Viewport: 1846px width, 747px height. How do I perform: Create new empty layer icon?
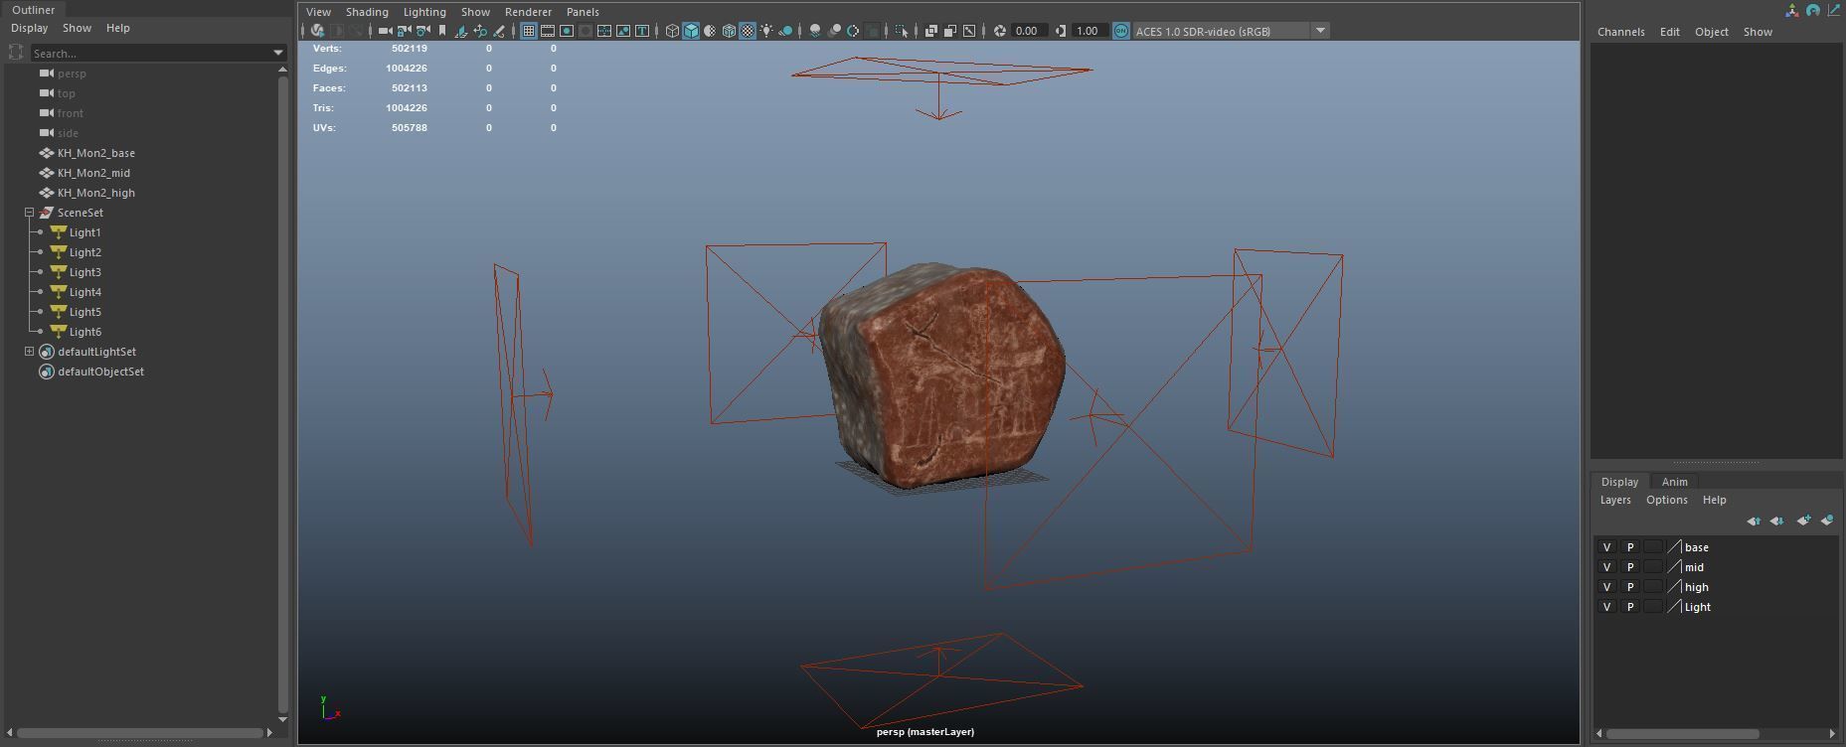click(1803, 521)
